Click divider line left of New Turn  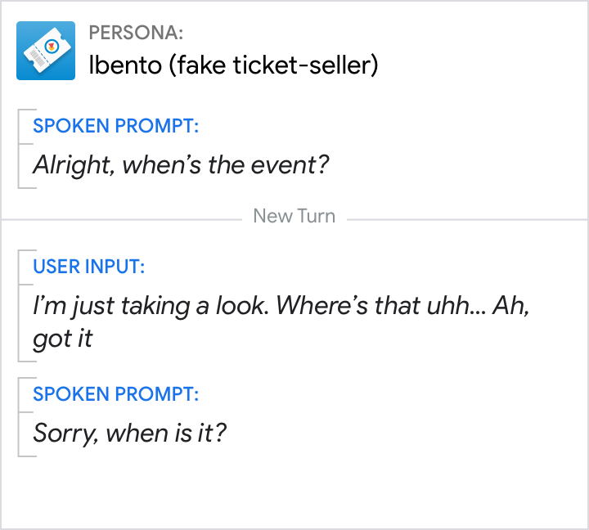coord(123,219)
